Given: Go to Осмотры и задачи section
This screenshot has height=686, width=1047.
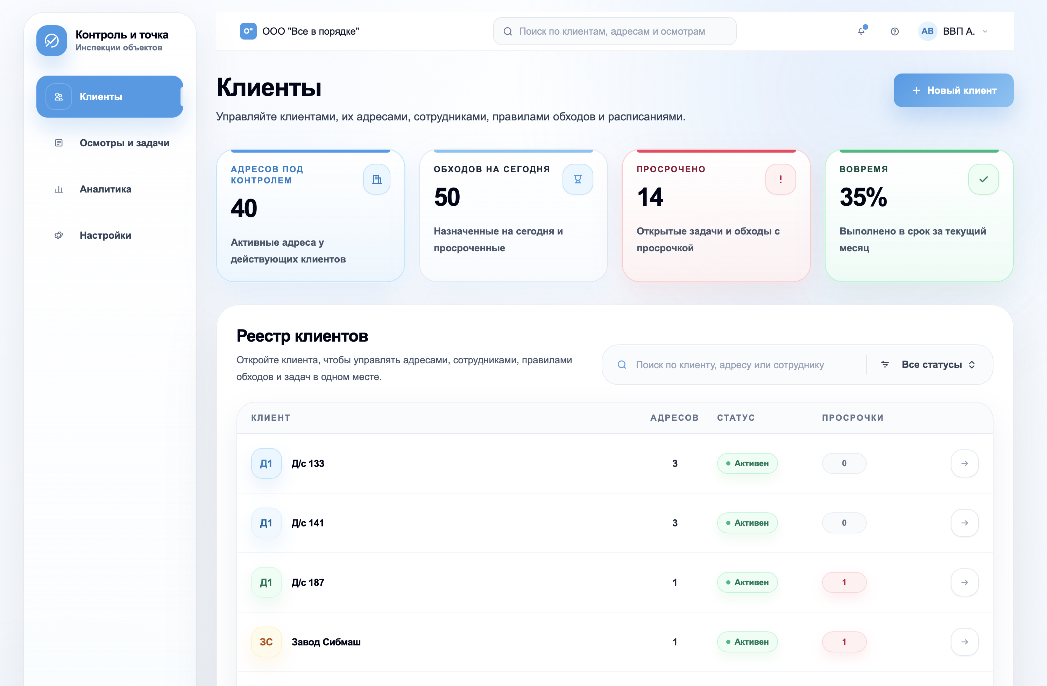Looking at the screenshot, I should click(109, 143).
